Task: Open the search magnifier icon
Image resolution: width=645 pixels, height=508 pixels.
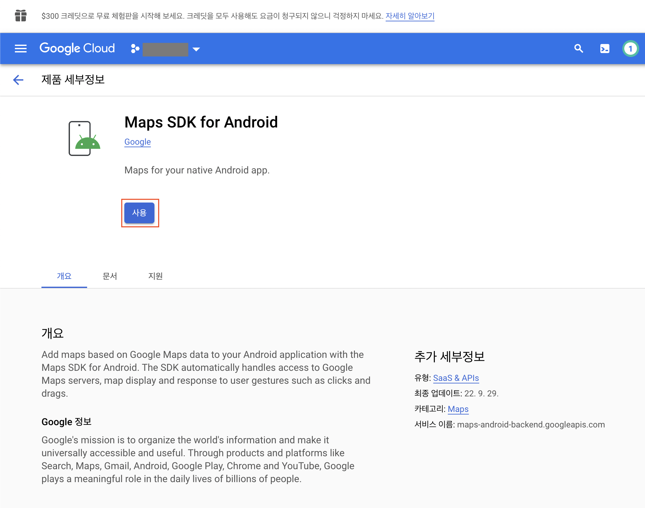Action: [x=579, y=49]
